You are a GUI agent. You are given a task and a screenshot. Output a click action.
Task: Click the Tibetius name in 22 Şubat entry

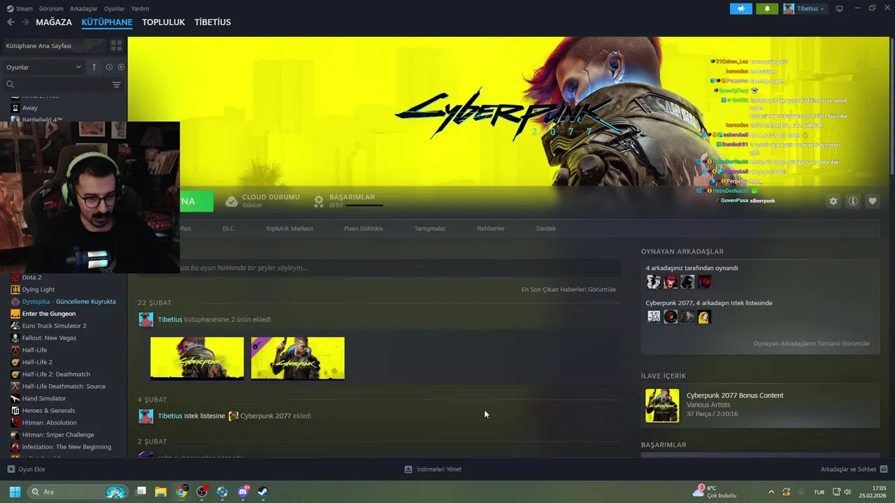click(170, 319)
